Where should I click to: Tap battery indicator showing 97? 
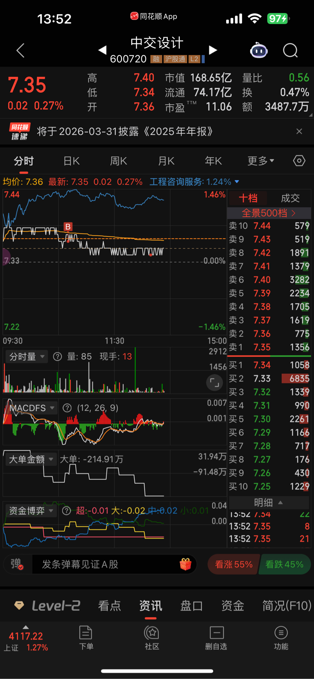[278, 18]
